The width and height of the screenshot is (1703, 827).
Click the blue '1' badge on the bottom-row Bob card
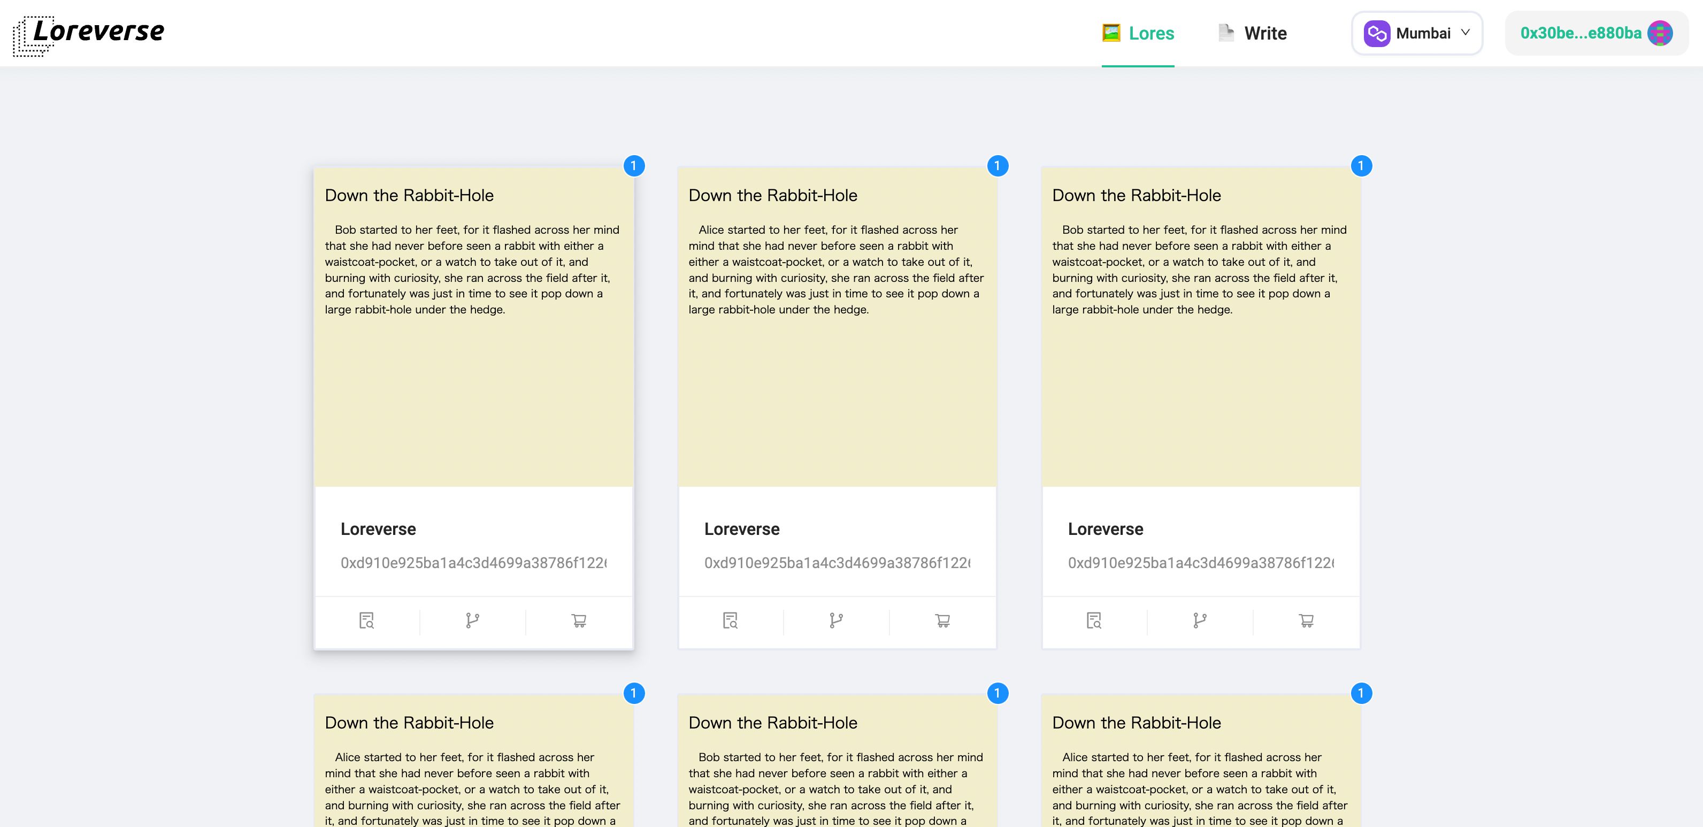click(997, 693)
